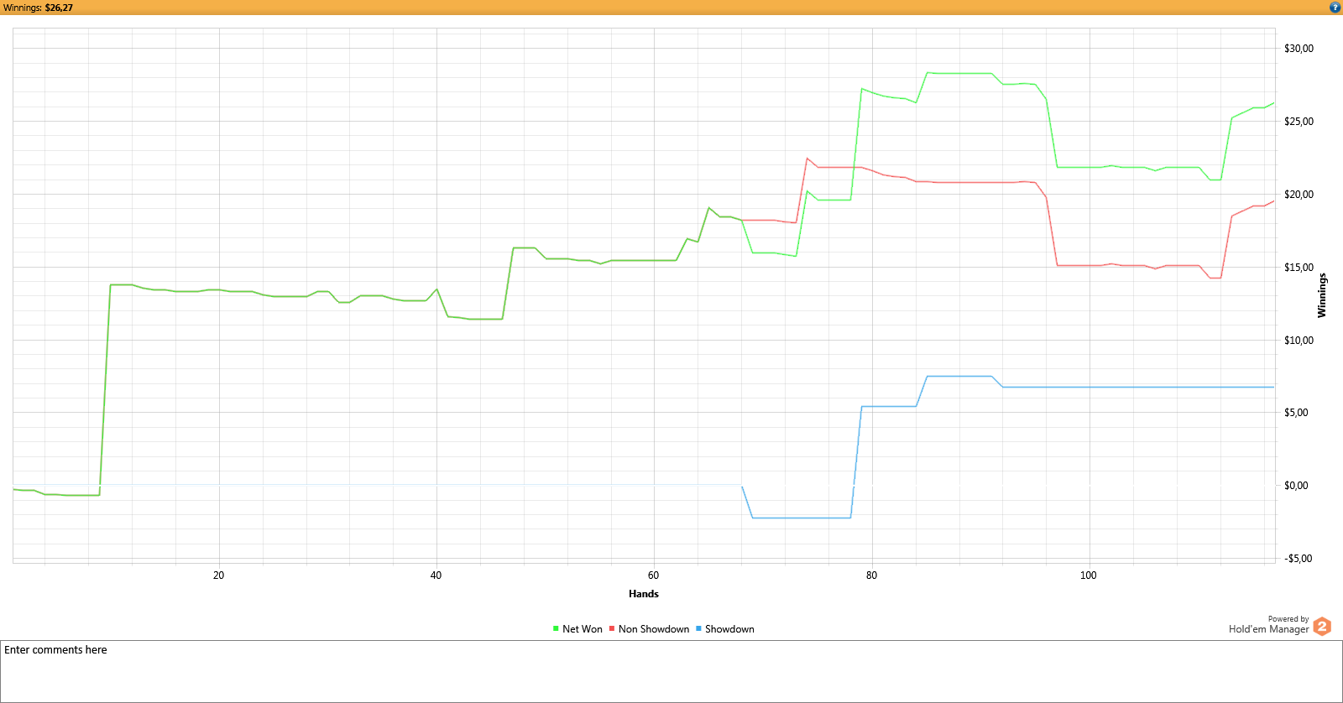Open the help question mark icon
The height and width of the screenshot is (703, 1343).
click(1335, 7)
